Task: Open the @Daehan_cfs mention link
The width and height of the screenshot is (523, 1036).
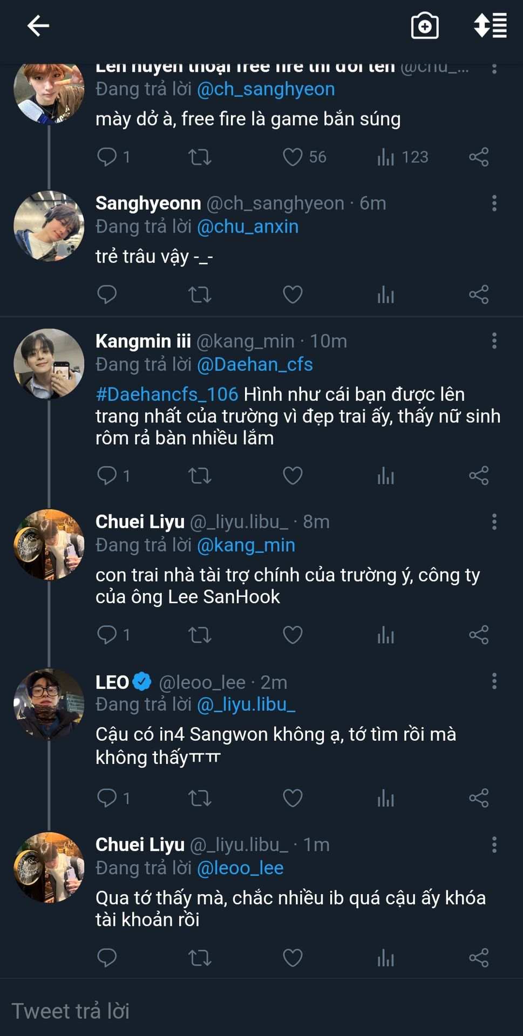Action: (255, 365)
